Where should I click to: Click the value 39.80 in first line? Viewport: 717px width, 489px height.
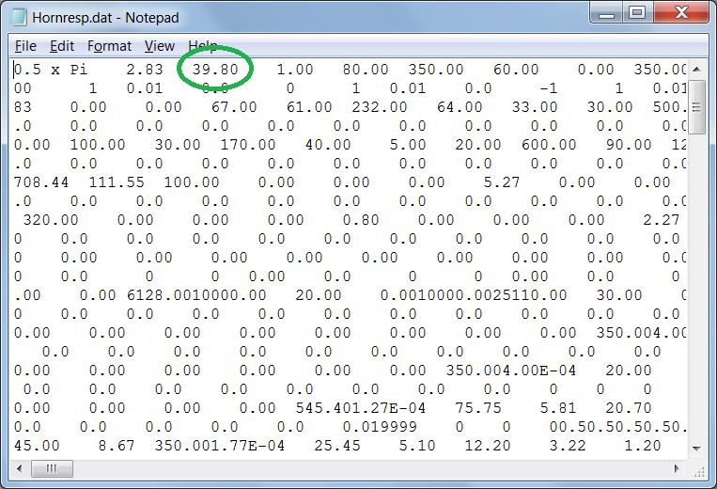[x=215, y=70]
